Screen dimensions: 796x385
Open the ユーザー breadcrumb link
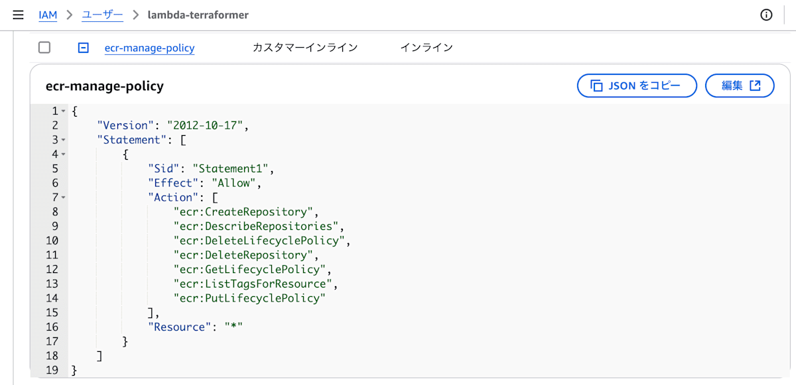pos(106,15)
